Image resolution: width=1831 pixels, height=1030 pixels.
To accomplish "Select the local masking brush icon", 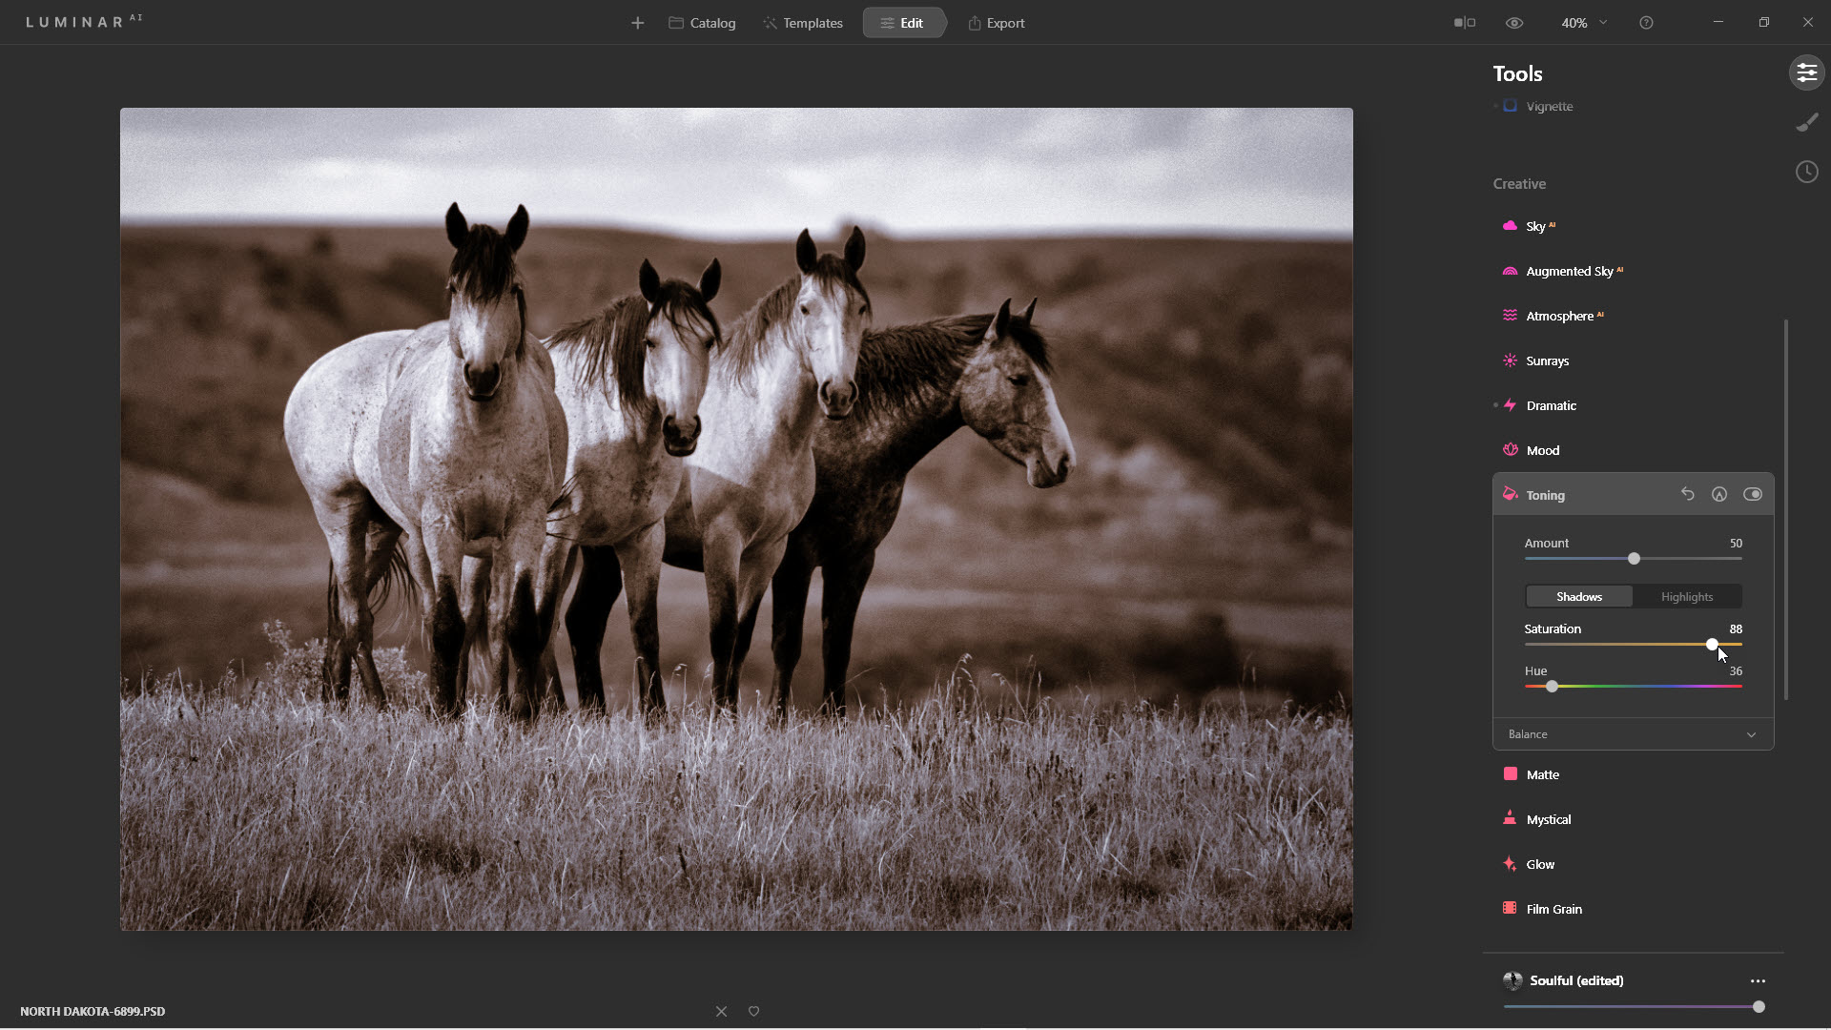I will 1806,123.
